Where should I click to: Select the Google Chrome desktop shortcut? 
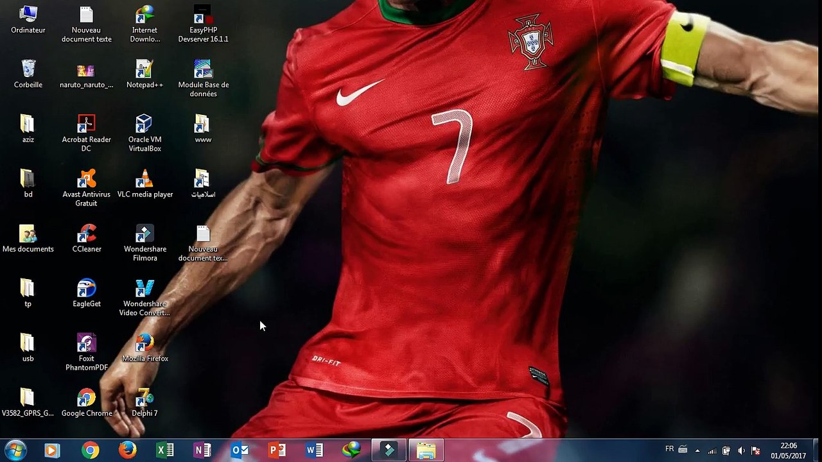87,403
